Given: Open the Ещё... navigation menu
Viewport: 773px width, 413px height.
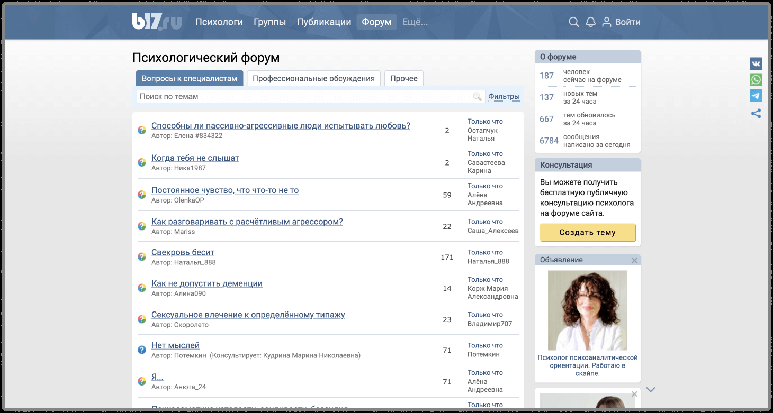Looking at the screenshot, I should pos(415,22).
